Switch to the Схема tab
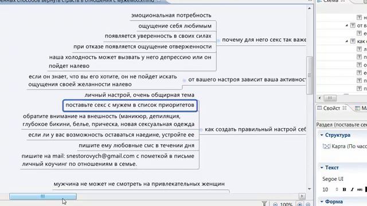The width and height of the screenshot is (367, 206). click(x=331, y=1)
